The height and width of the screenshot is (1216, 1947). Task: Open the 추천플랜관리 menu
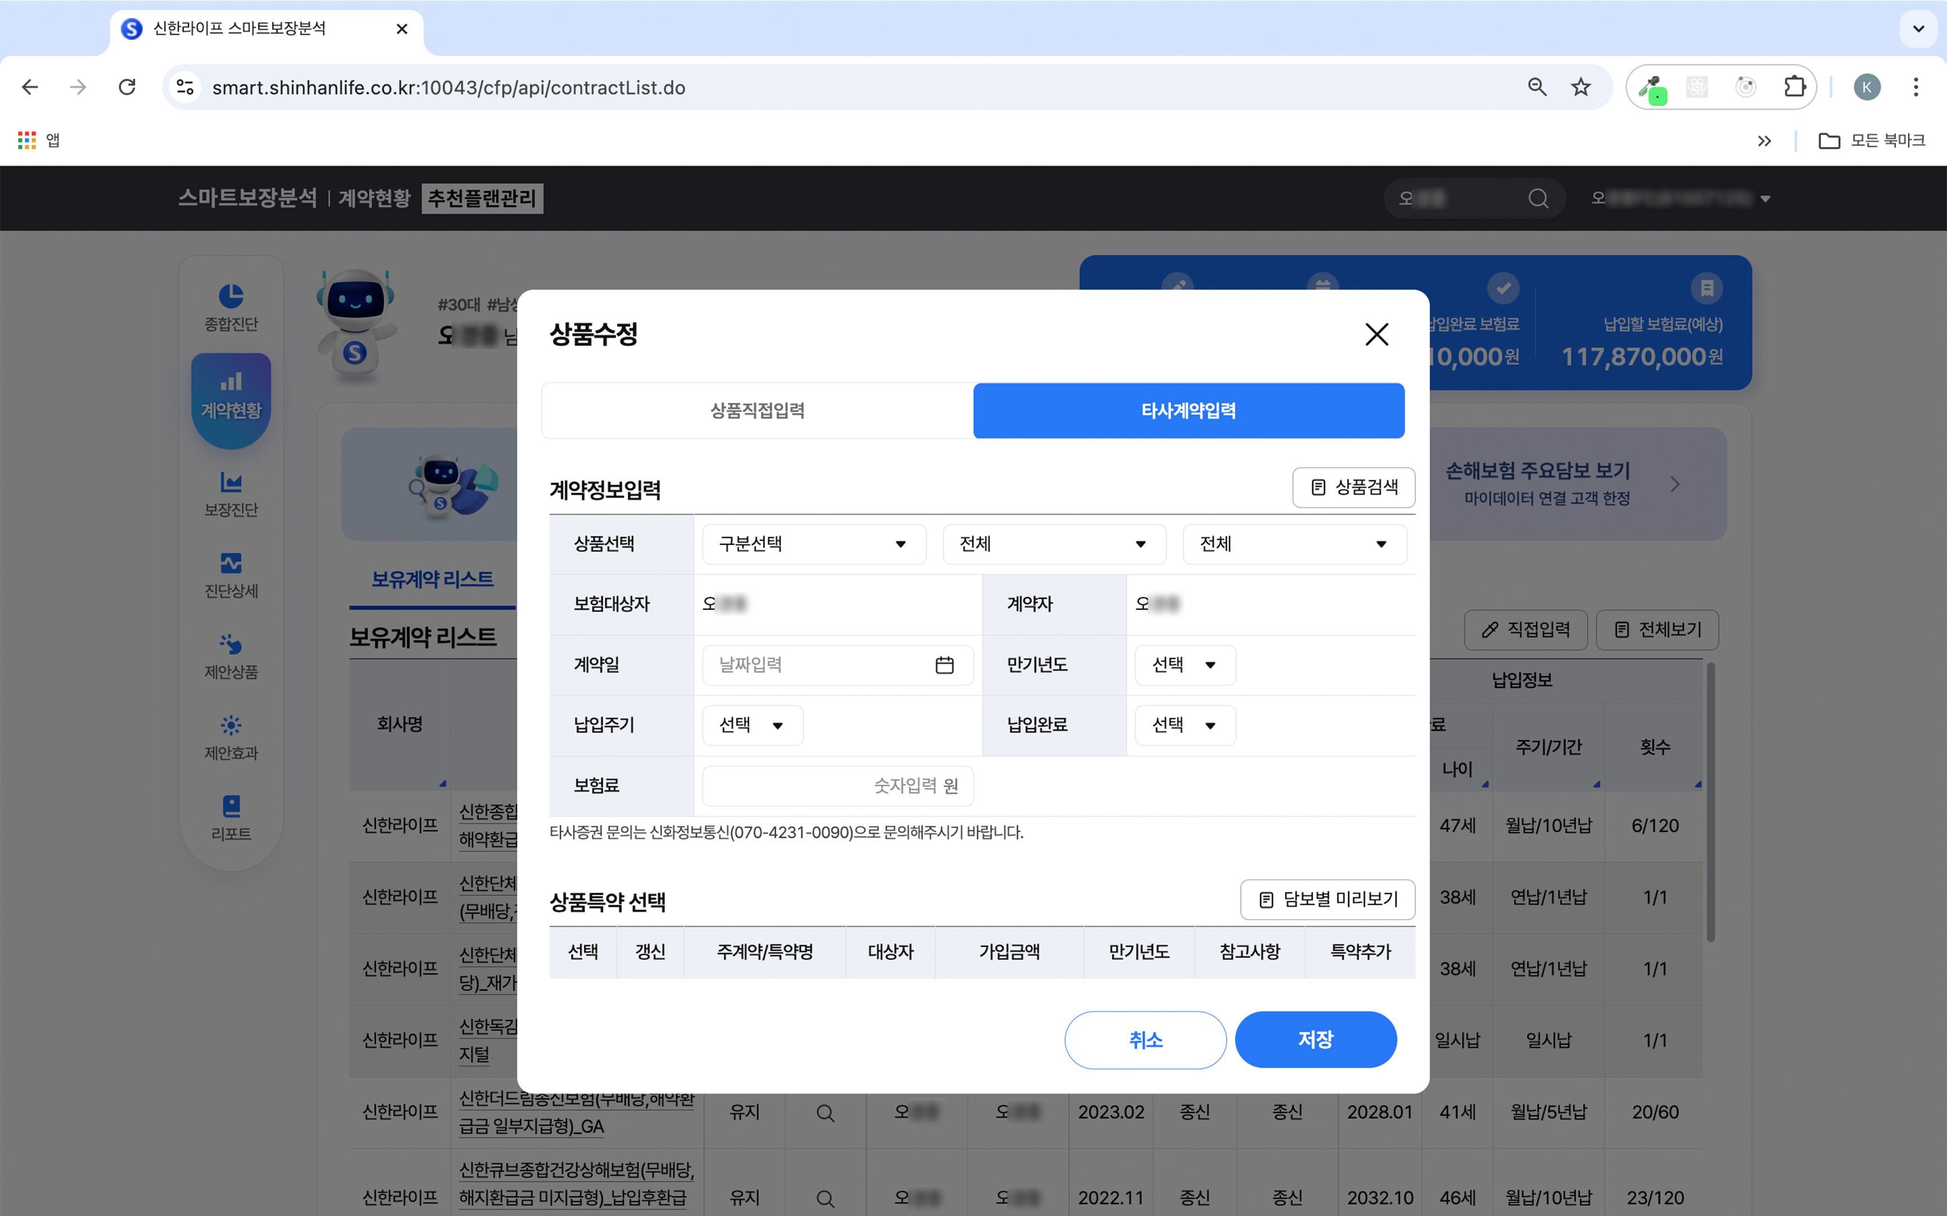click(482, 198)
